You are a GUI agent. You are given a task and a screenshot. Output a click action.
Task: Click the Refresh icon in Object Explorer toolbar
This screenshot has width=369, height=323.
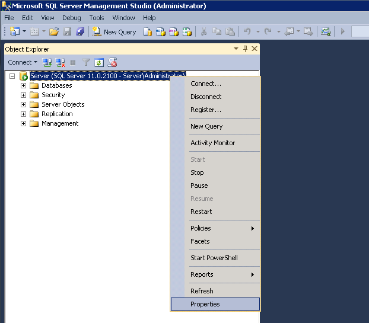(x=99, y=63)
